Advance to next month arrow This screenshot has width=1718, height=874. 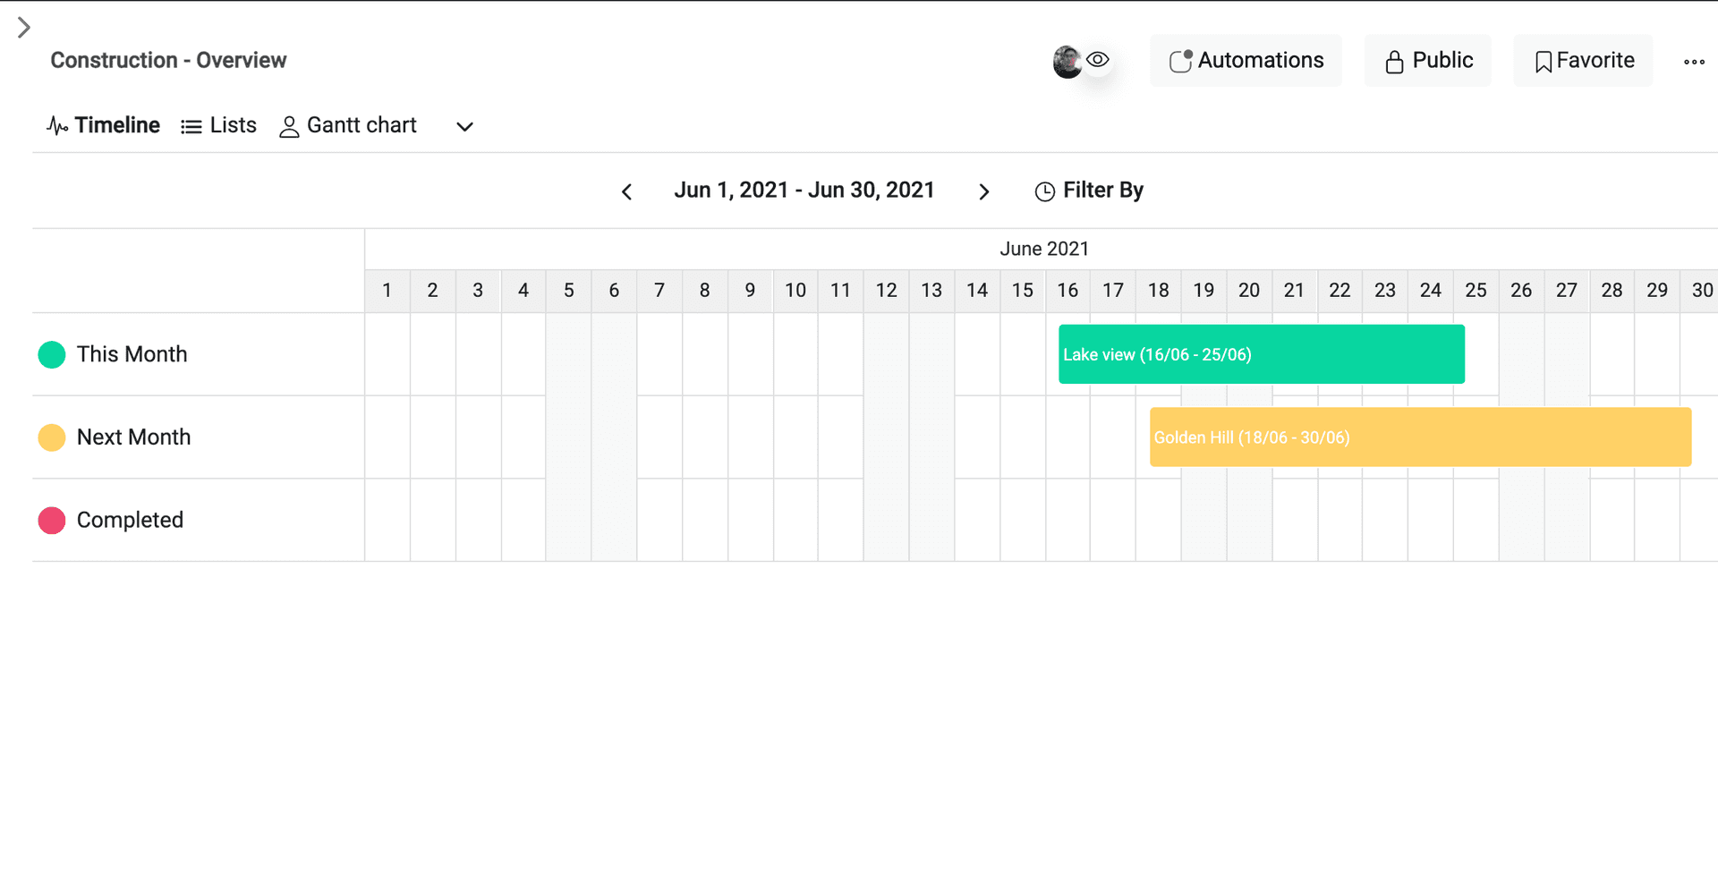click(x=983, y=191)
